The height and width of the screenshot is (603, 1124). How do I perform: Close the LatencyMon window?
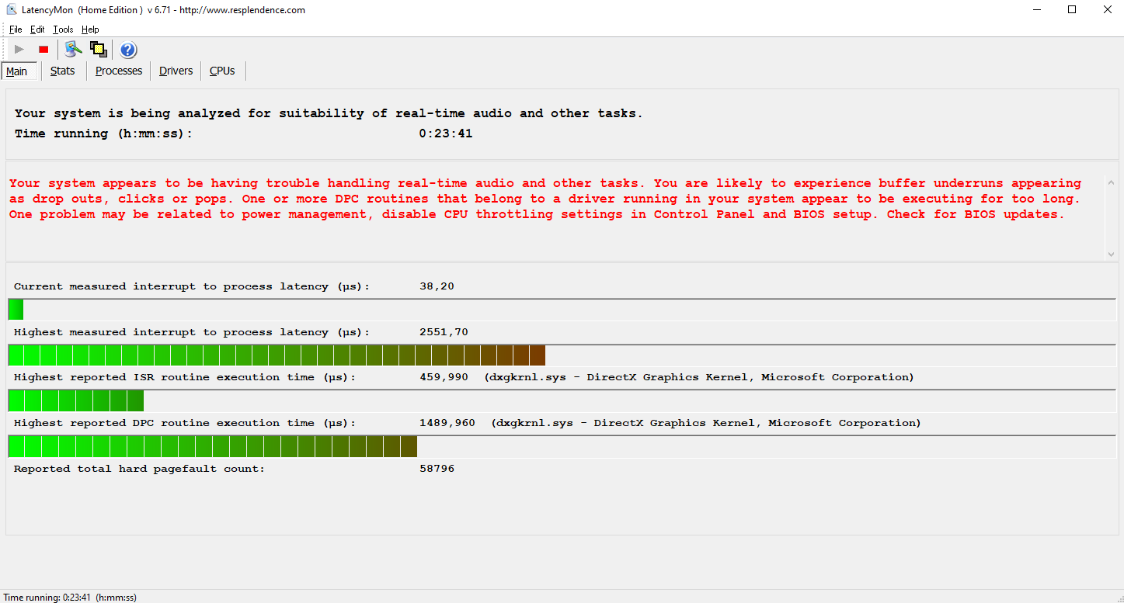pyautogui.click(x=1107, y=10)
